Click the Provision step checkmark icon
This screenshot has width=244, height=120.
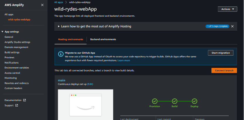coord(155,101)
